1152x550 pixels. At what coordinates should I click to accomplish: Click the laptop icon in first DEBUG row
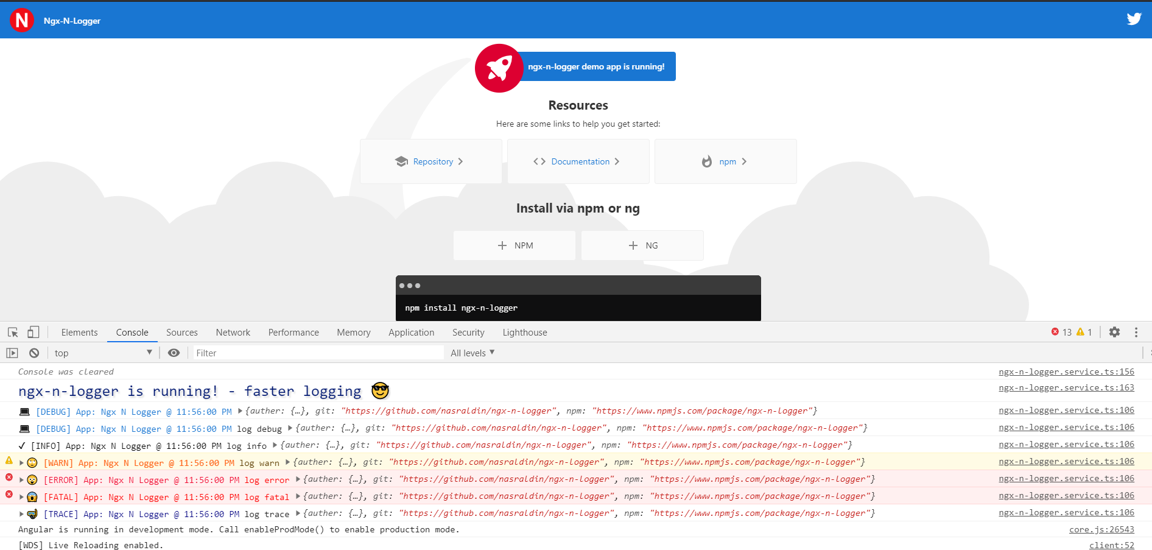[x=24, y=412]
